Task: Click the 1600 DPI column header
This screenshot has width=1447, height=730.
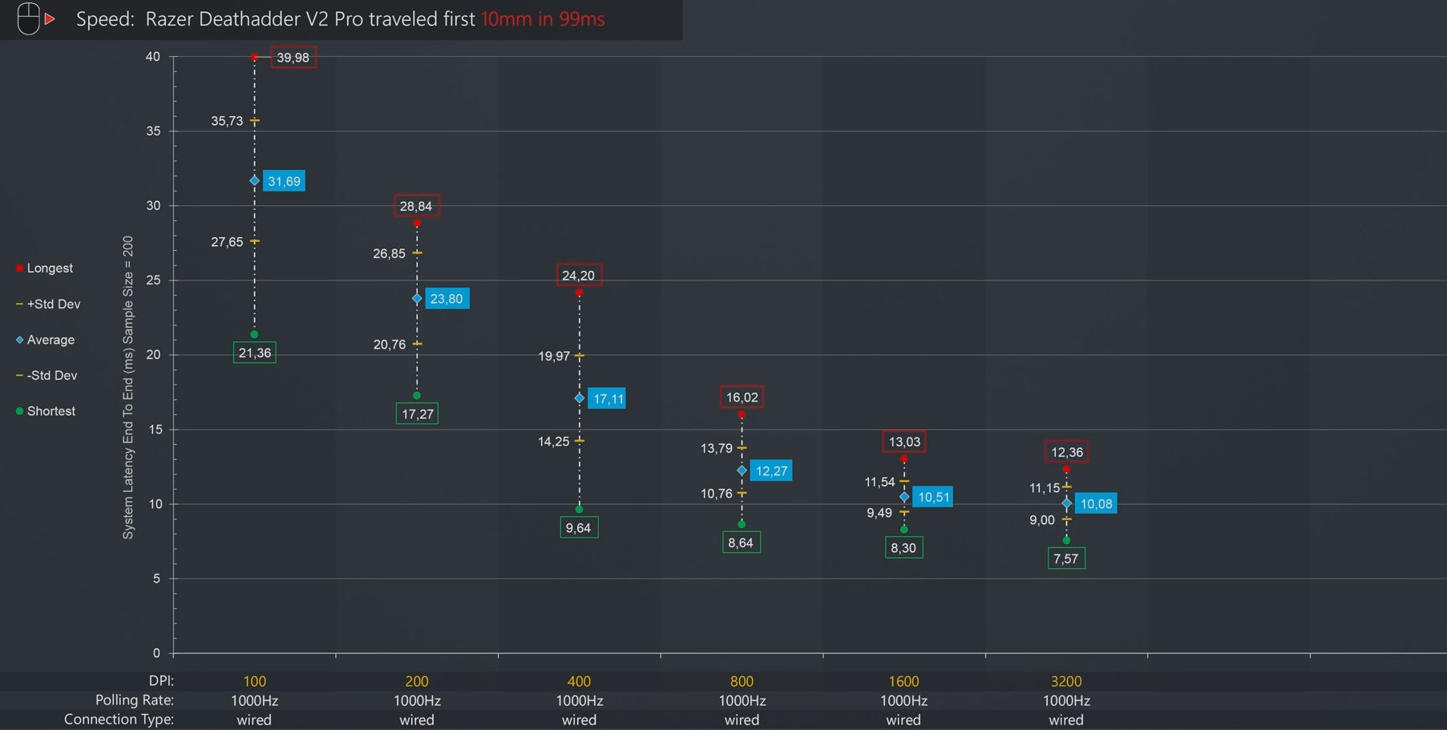Action: (x=904, y=681)
